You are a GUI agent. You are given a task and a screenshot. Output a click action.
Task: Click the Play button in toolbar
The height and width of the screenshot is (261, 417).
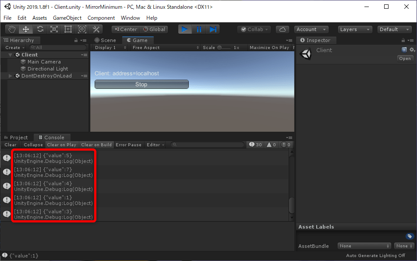point(185,29)
